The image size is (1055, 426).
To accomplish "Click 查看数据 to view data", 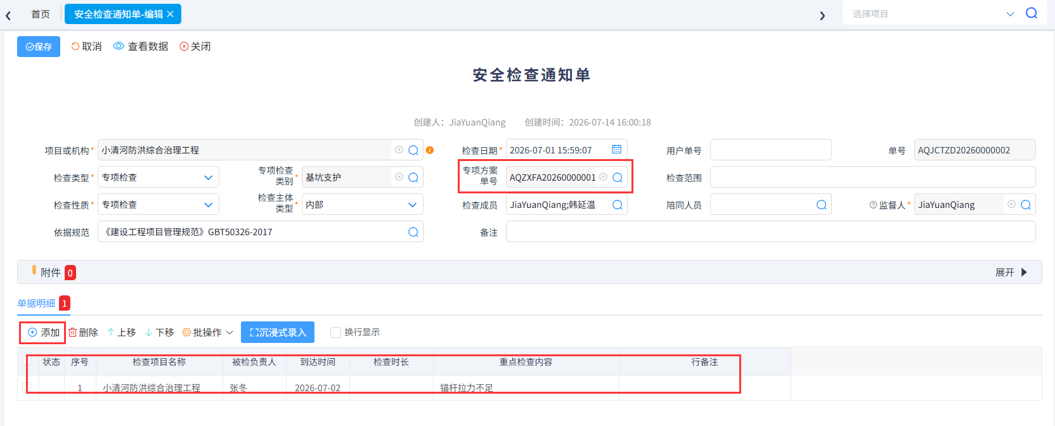I will click(141, 46).
